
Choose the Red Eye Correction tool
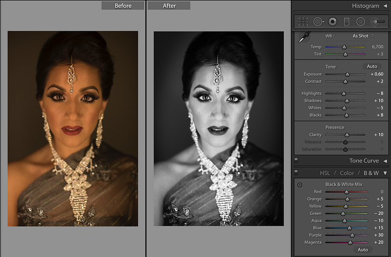[x=332, y=21]
